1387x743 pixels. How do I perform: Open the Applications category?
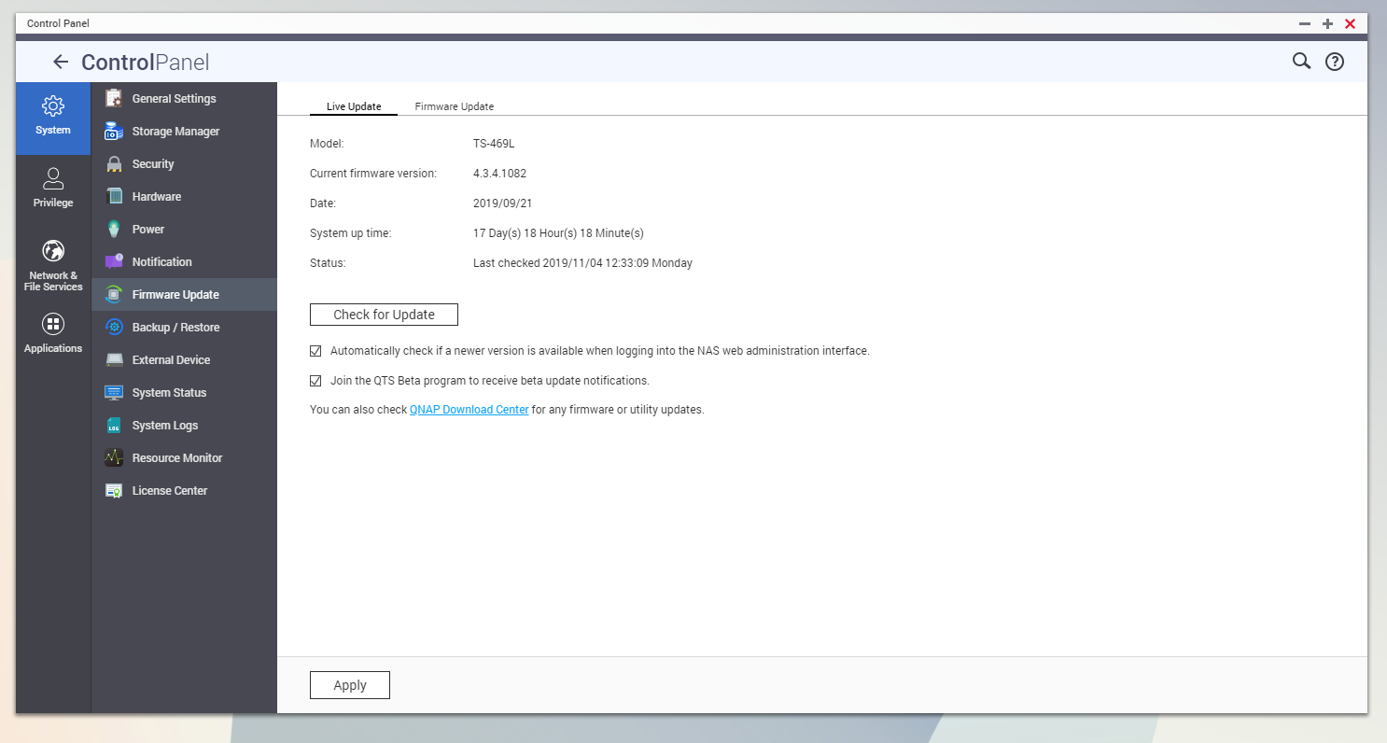click(53, 334)
